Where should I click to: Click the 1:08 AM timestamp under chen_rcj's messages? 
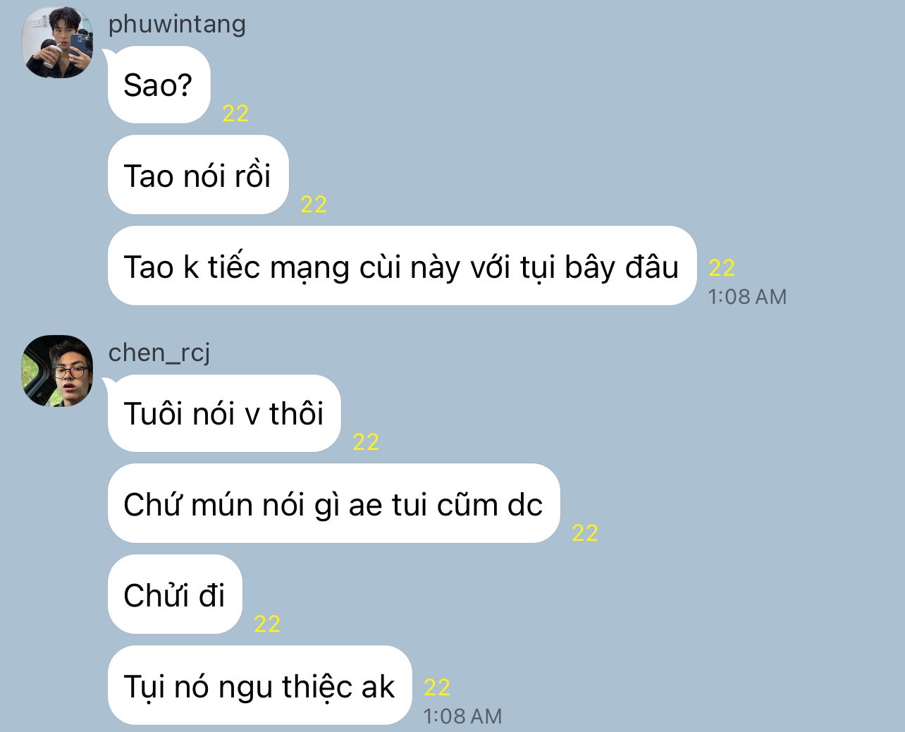click(462, 716)
